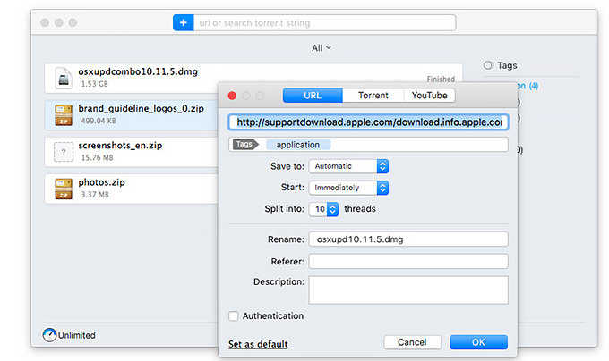The width and height of the screenshot is (609, 361).
Task: Click the application tag token
Action: pos(298,145)
